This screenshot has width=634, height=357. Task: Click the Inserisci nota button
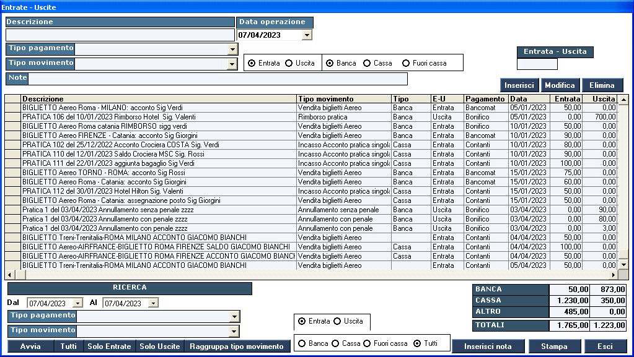(488, 346)
